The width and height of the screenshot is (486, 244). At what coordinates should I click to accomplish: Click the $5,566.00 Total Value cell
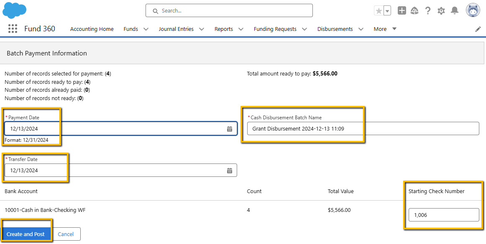click(x=339, y=210)
